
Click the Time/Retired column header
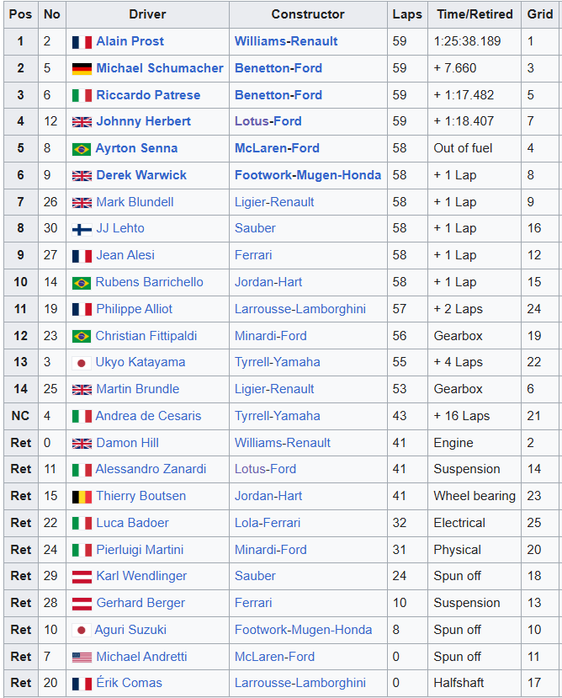click(475, 14)
